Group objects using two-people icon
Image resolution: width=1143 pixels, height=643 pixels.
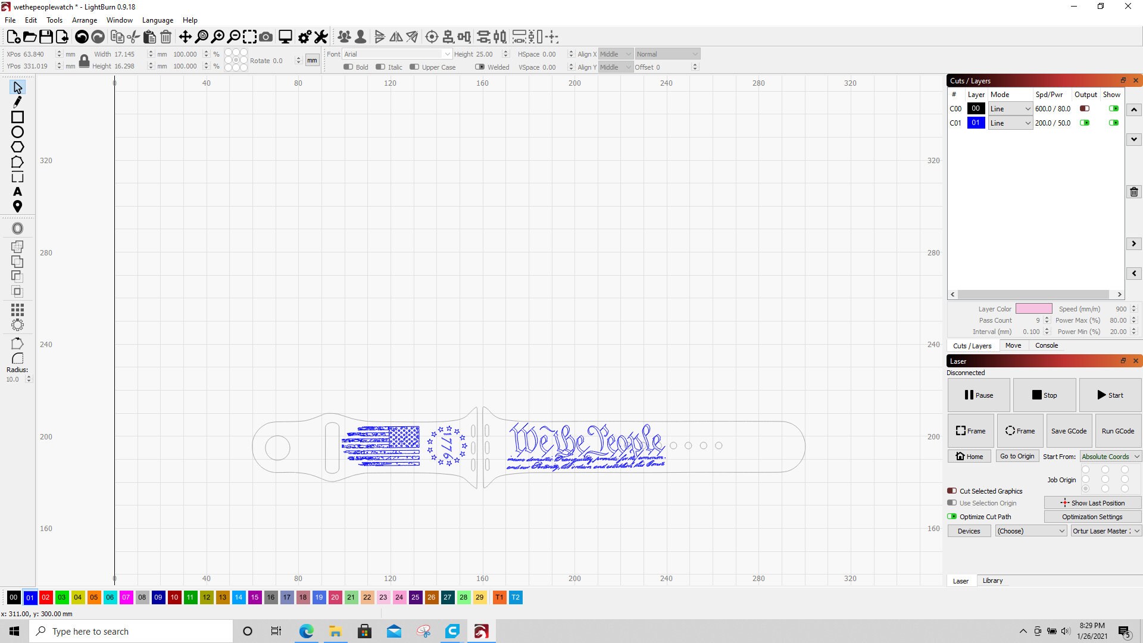(344, 37)
